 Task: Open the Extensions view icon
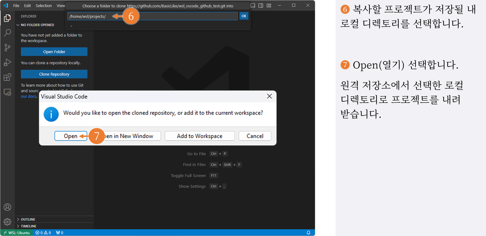[7, 77]
